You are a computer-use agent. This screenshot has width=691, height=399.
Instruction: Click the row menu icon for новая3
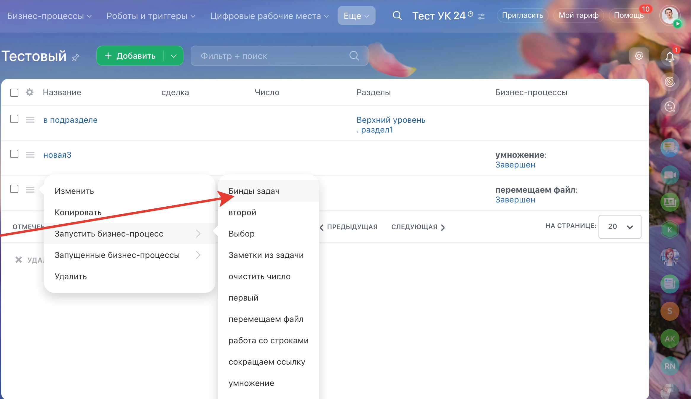pos(30,155)
